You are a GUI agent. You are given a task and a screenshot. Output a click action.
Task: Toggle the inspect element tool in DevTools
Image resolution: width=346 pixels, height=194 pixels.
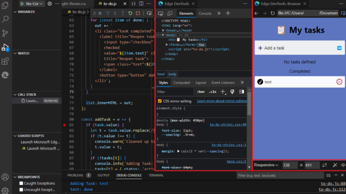[160, 13]
